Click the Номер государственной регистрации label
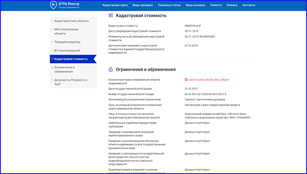 point(131,94)
